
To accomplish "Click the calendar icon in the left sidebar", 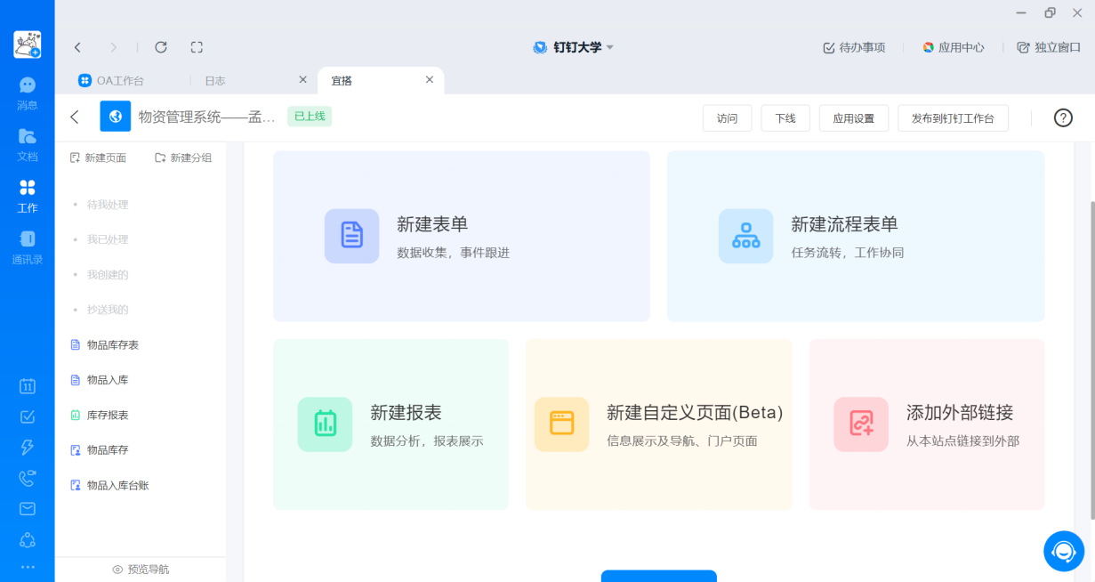I will [28, 386].
